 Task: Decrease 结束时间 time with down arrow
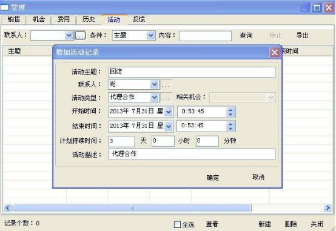point(230,129)
